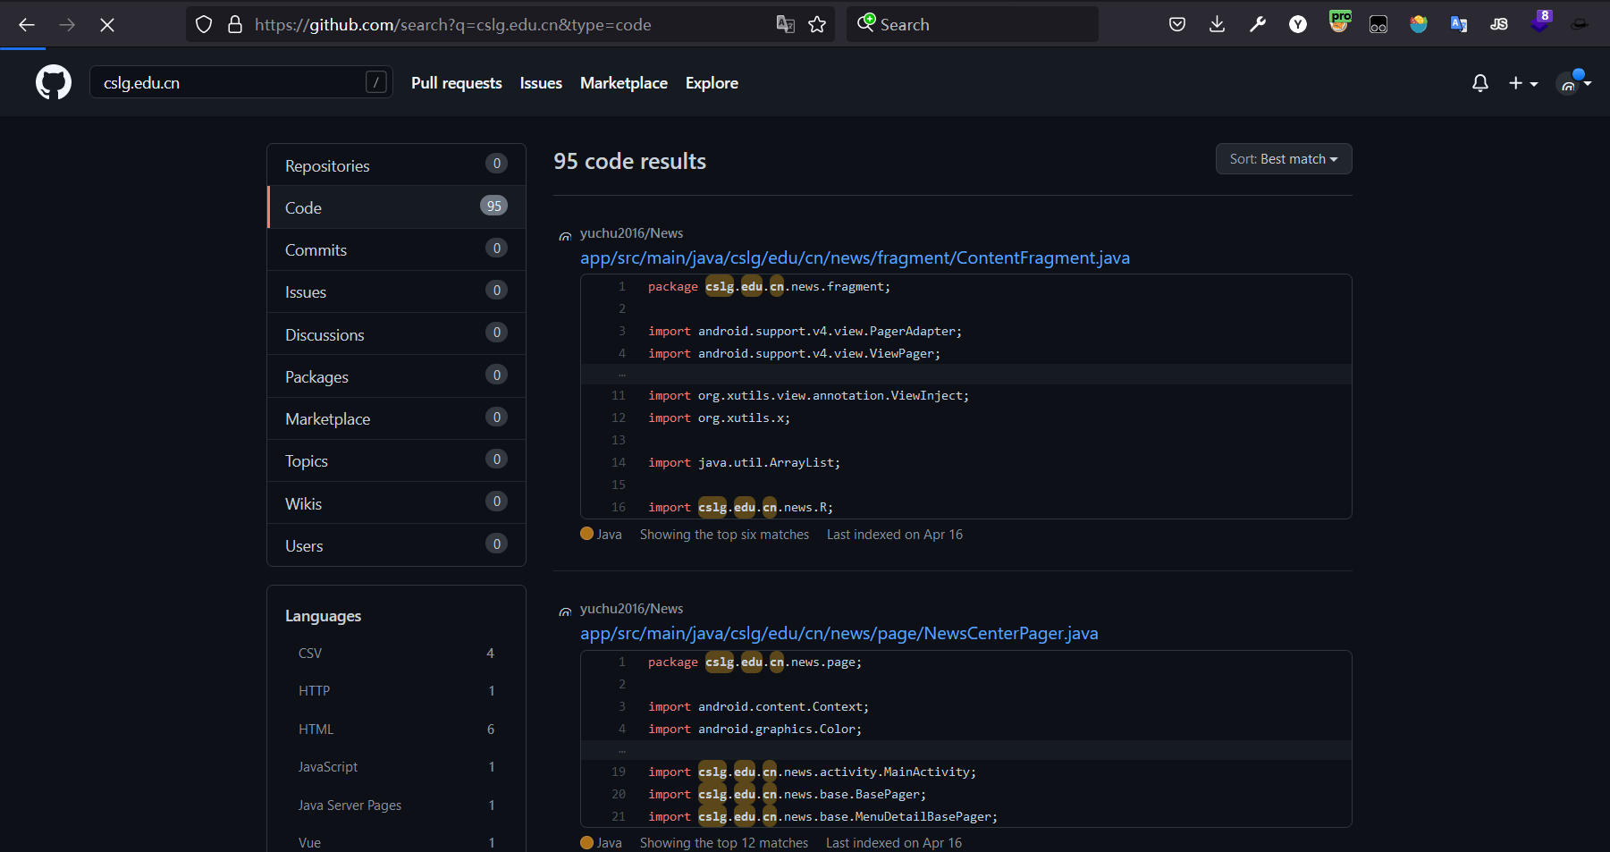
Task: Click avatar icon beside first yuchu2016/News result
Action: 565,236
